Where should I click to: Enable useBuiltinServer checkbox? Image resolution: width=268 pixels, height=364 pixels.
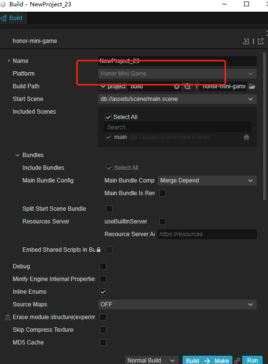[x=163, y=222]
